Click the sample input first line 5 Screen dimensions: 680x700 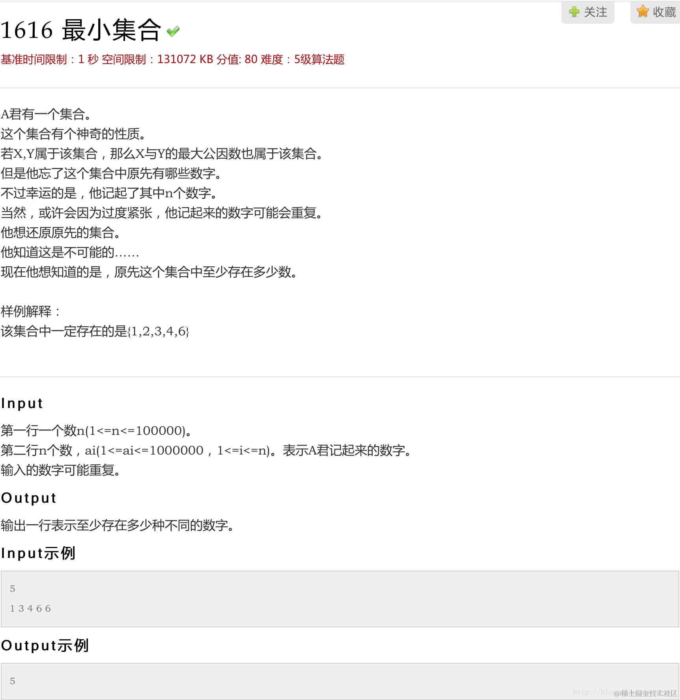point(13,589)
